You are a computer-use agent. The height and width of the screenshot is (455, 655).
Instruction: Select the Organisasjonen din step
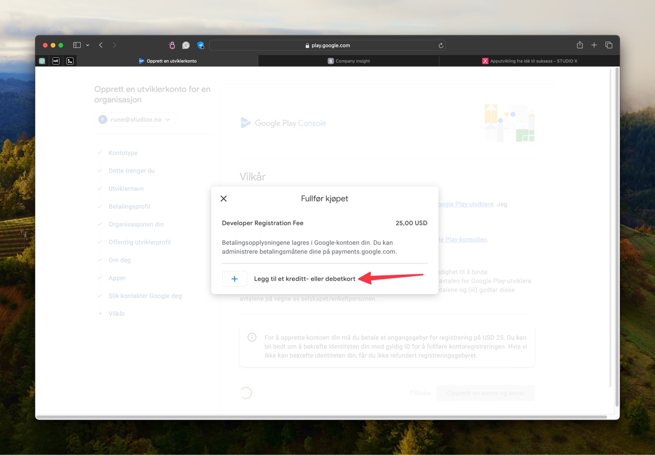(136, 224)
